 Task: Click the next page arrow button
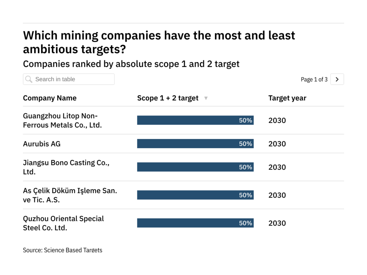[x=337, y=80]
